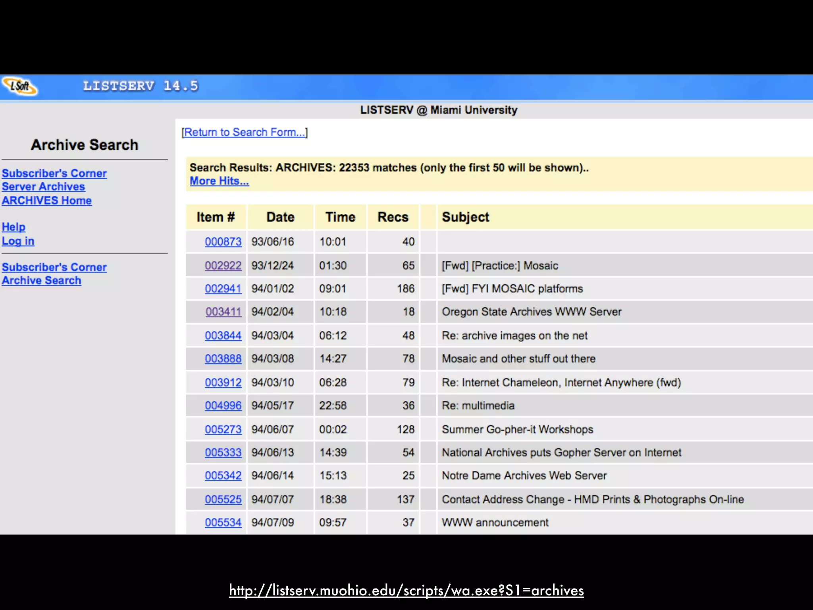Select subject 'Re: archive images on the net'
Screen dimensions: 813x610
click(515, 336)
